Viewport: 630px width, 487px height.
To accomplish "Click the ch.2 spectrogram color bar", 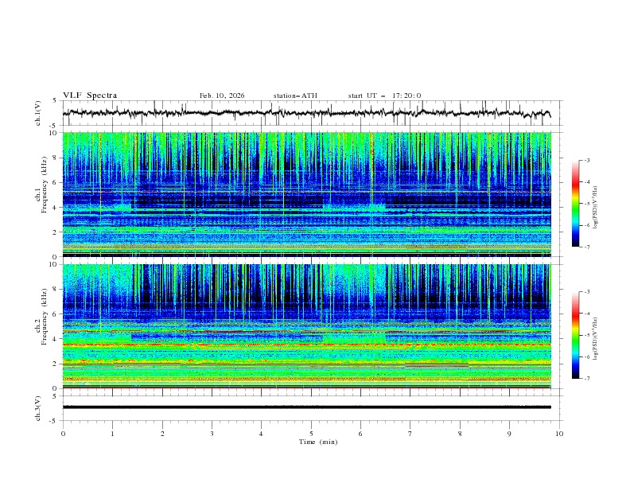I will (x=576, y=335).
